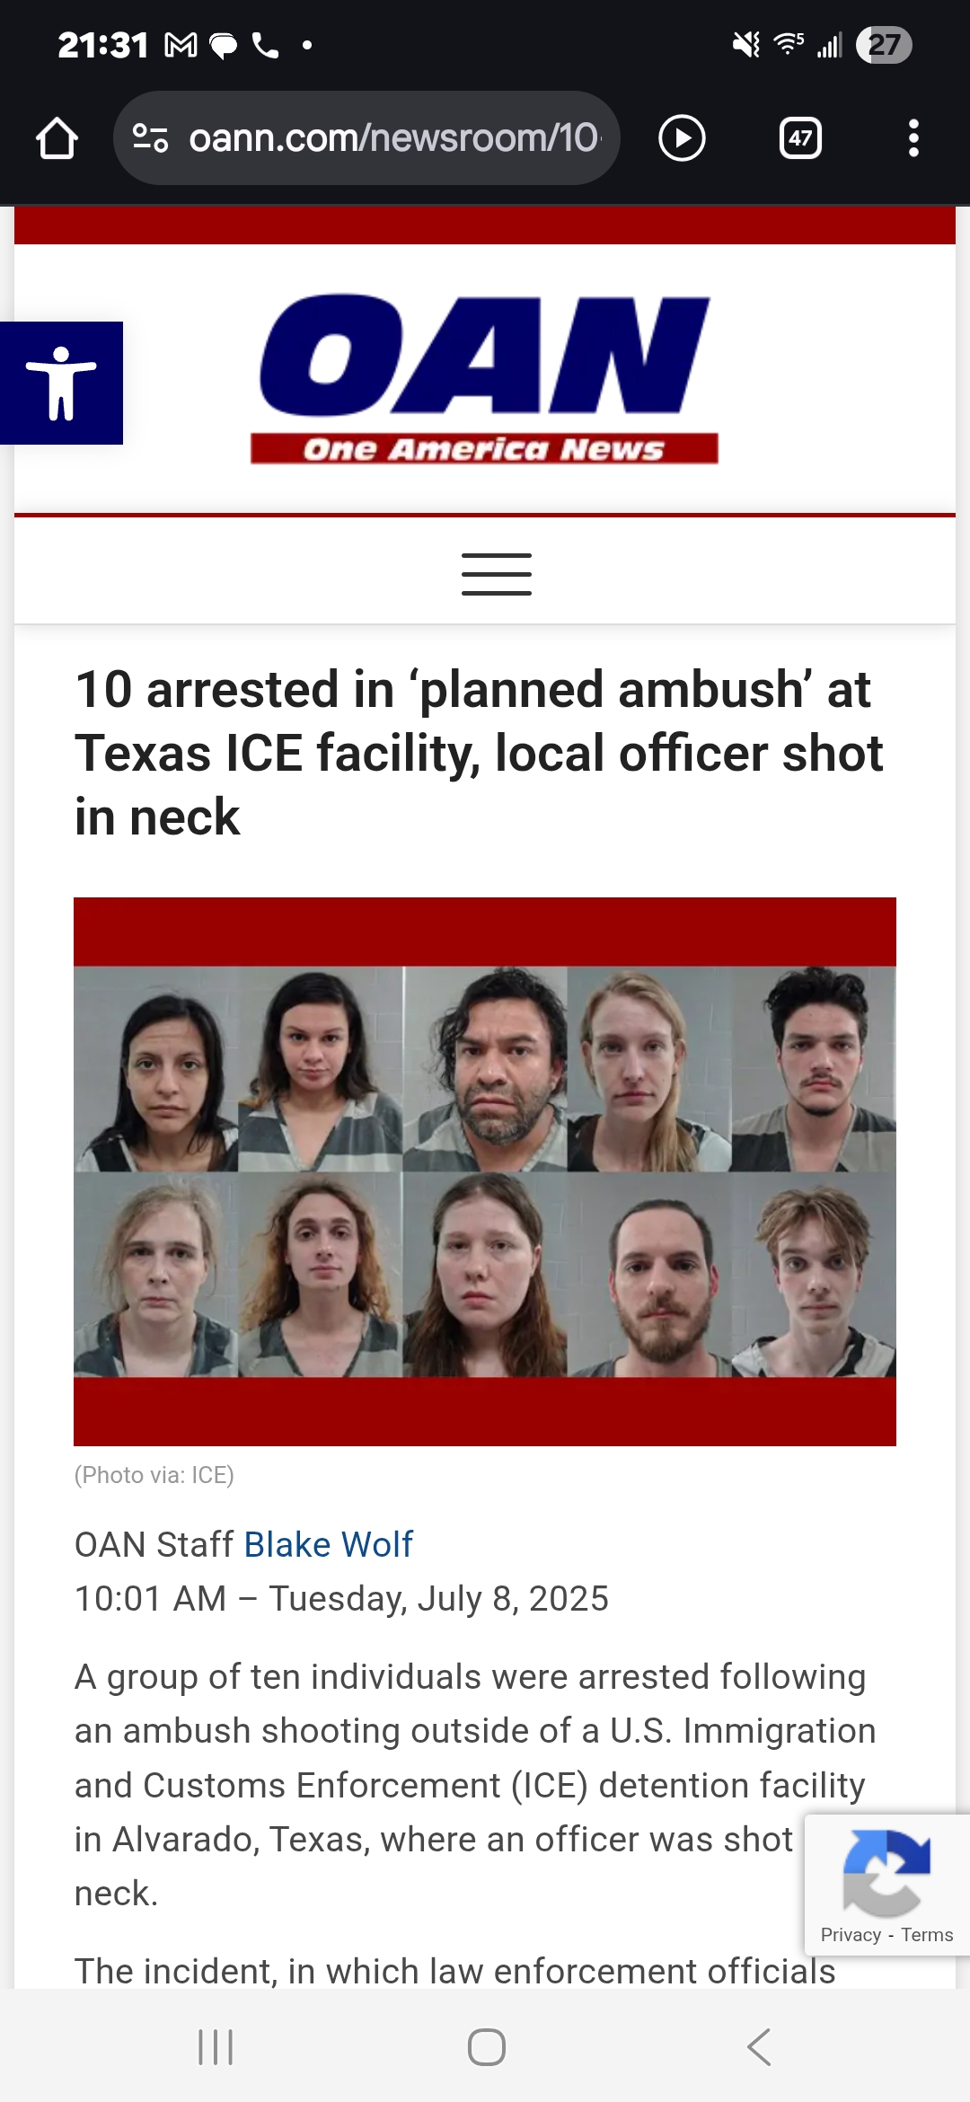Open the accessibility widget button

[61, 383]
